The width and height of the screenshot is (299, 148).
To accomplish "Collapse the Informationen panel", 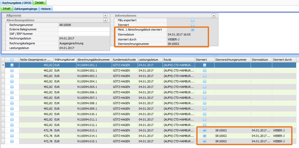I will [x=214, y=16].
